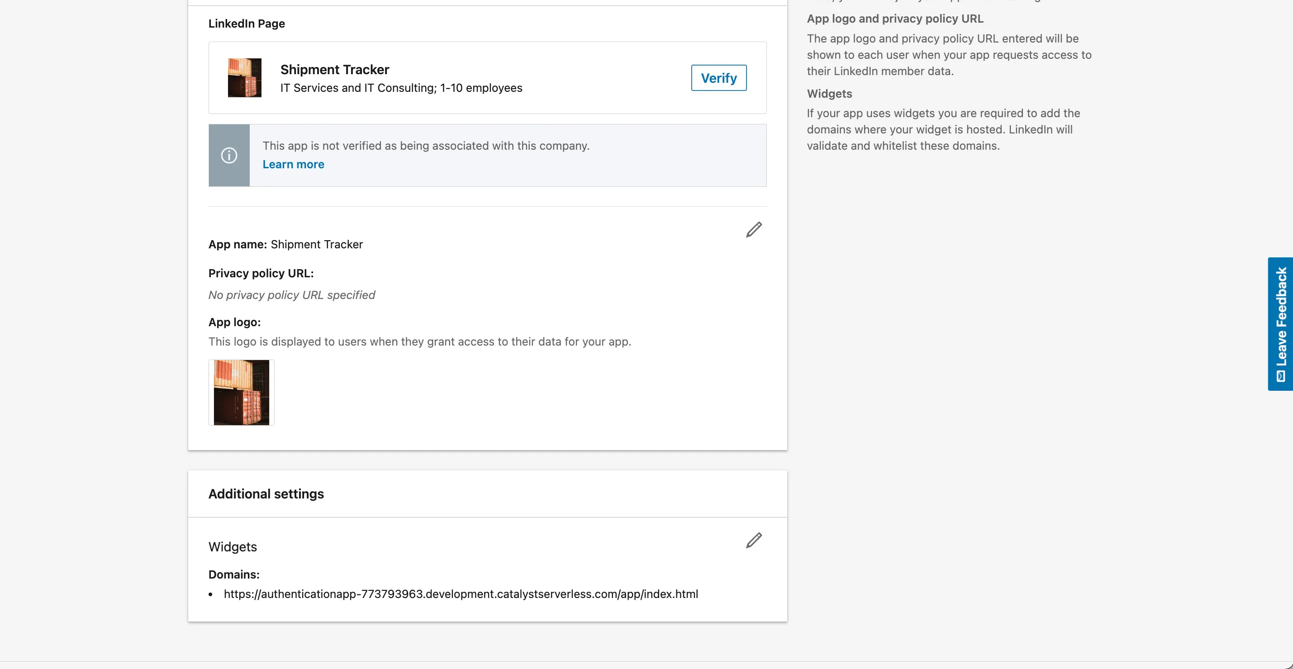Click the not verified notice message

(426, 146)
